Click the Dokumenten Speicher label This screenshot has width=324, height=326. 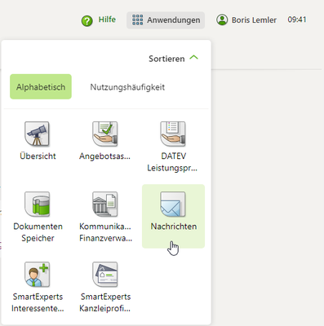pos(38,232)
